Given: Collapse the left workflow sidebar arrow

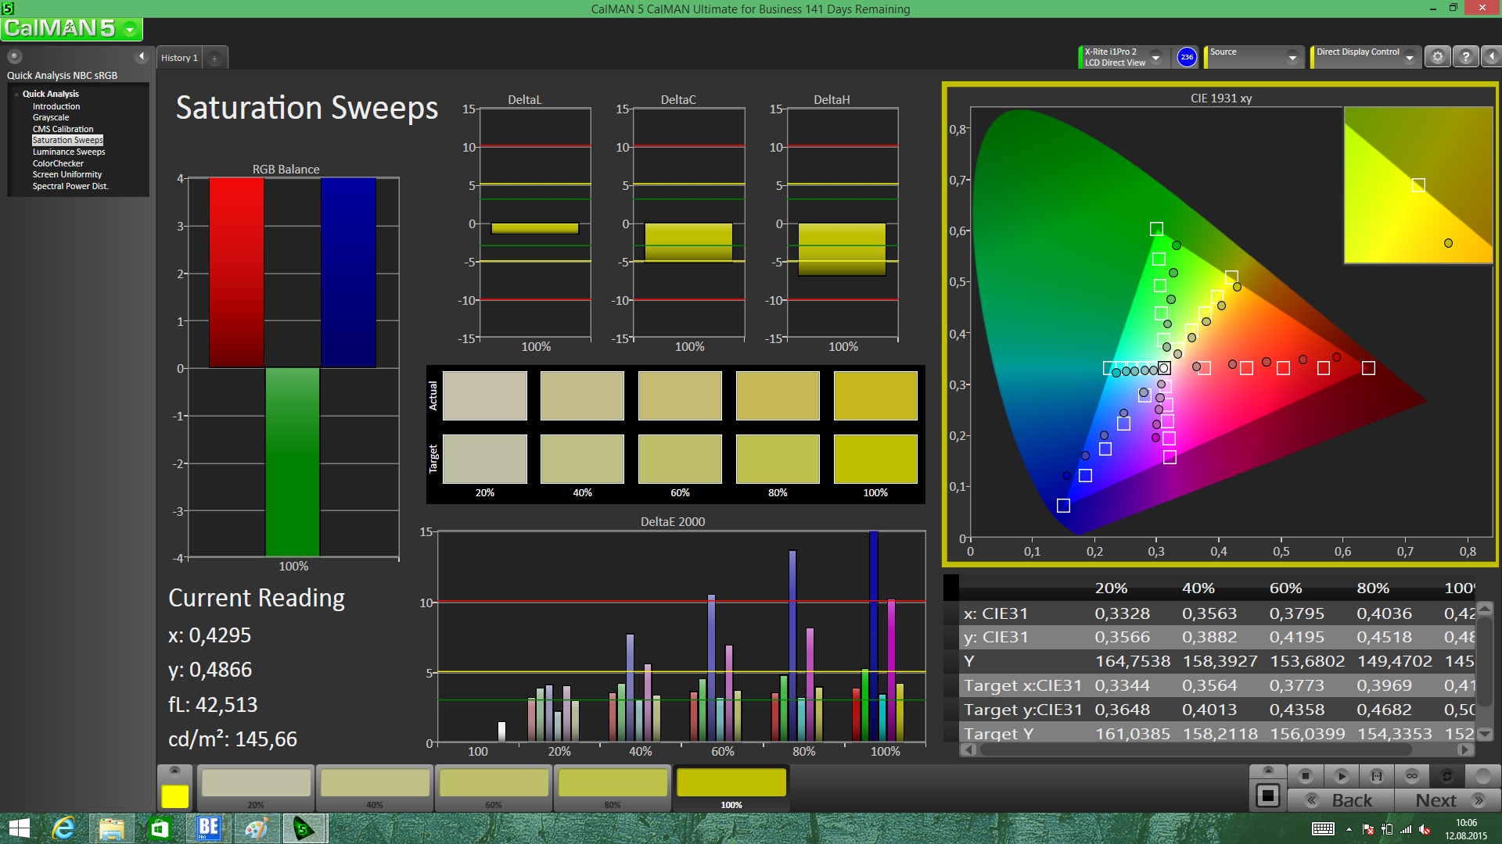Looking at the screenshot, I should pos(142,56).
